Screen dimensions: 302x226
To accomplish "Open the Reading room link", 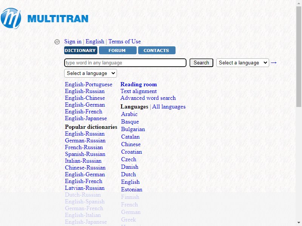I will (x=139, y=84).
